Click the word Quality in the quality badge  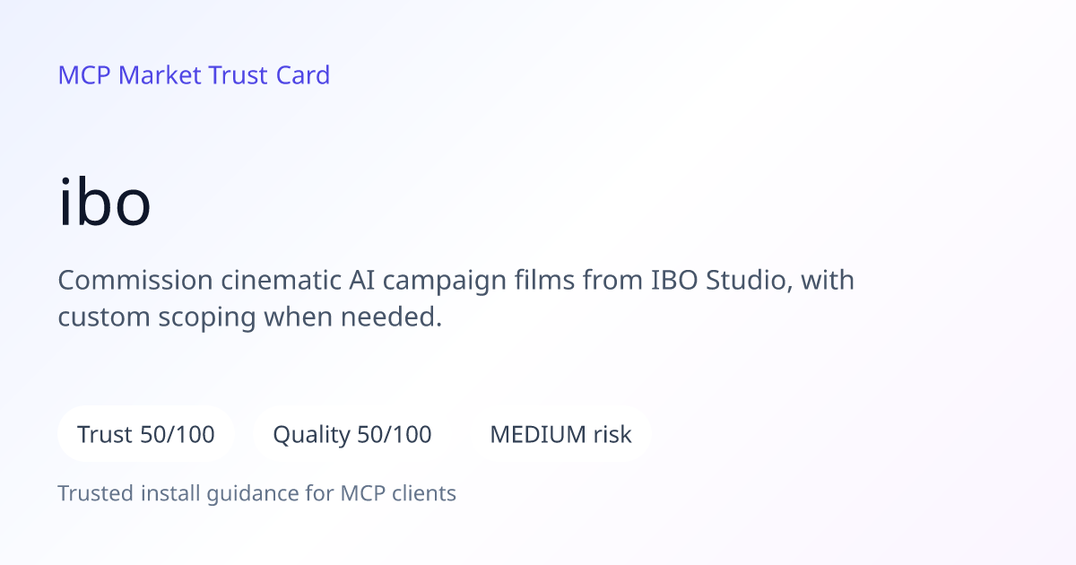311,436
